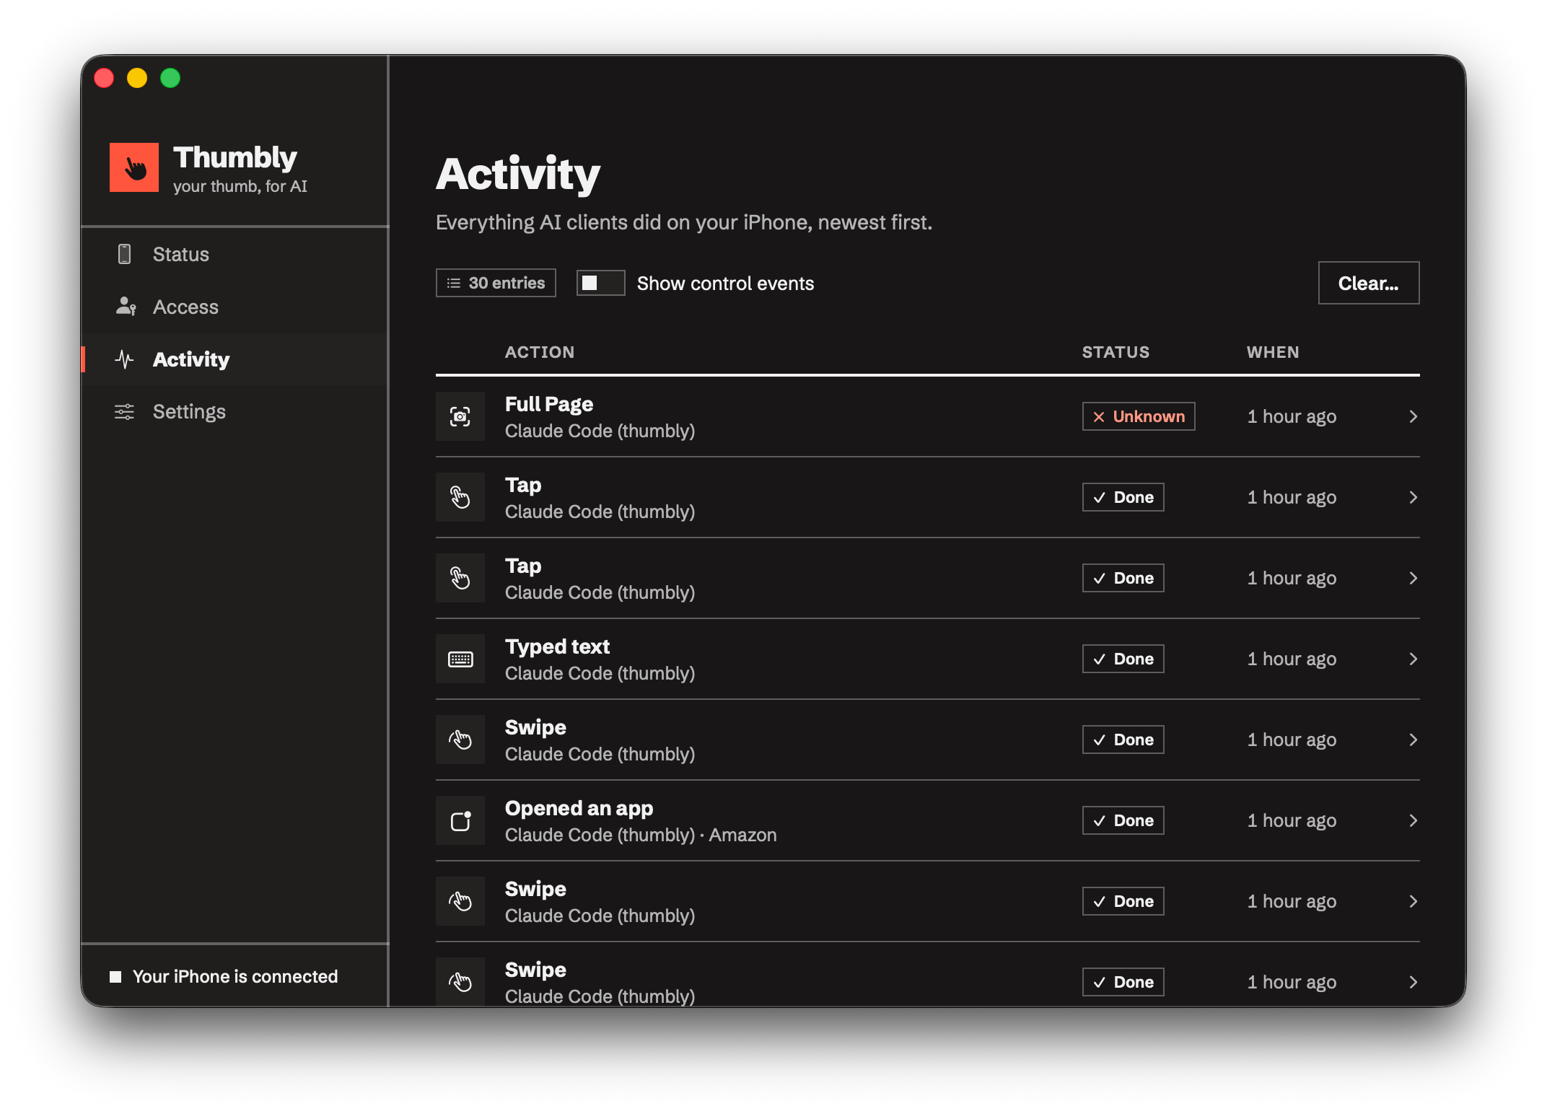Click the Full Page entry title
Viewport: 1547px width, 1114px height.
pyautogui.click(x=549, y=404)
